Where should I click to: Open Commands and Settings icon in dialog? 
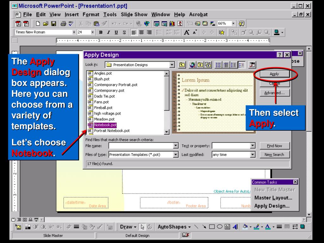pos(252,65)
